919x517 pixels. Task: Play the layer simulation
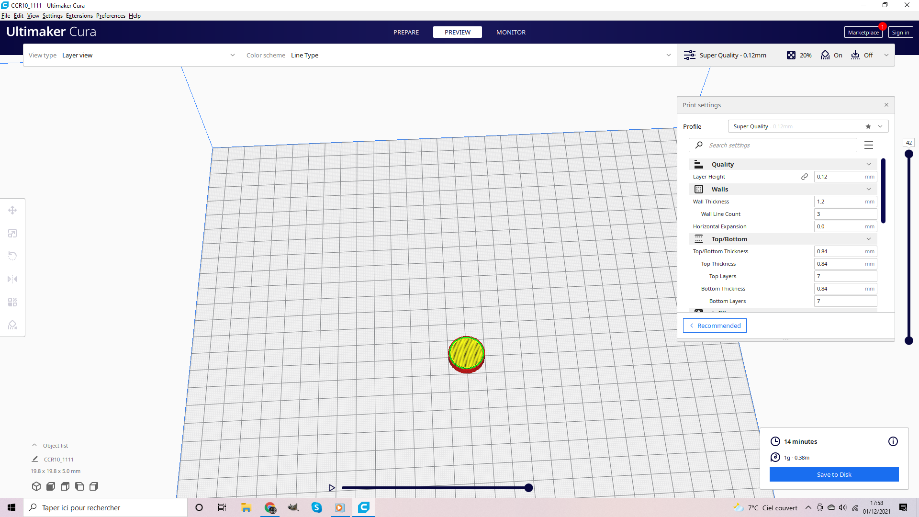[332, 488]
